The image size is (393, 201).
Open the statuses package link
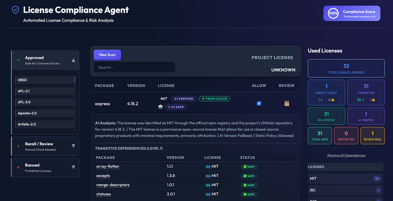104,194
